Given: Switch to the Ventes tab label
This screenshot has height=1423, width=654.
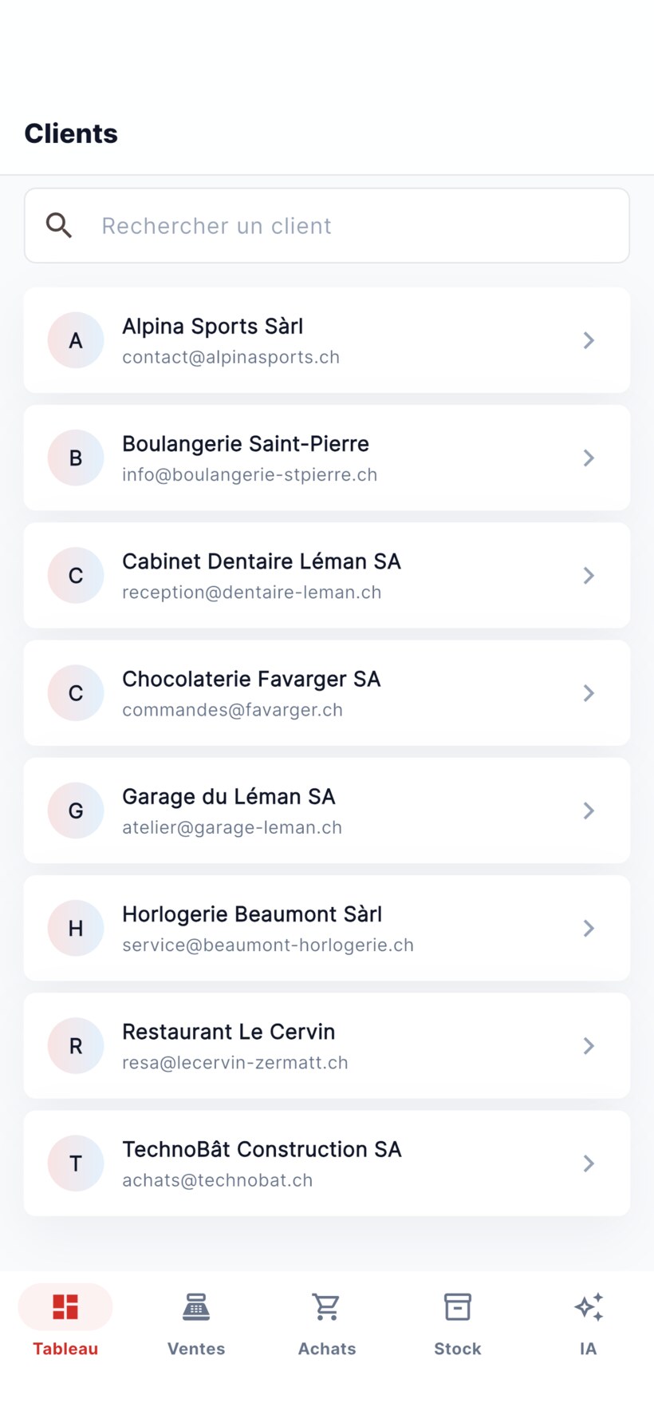Looking at the screenshot, I should click(x=196, y=1349).
